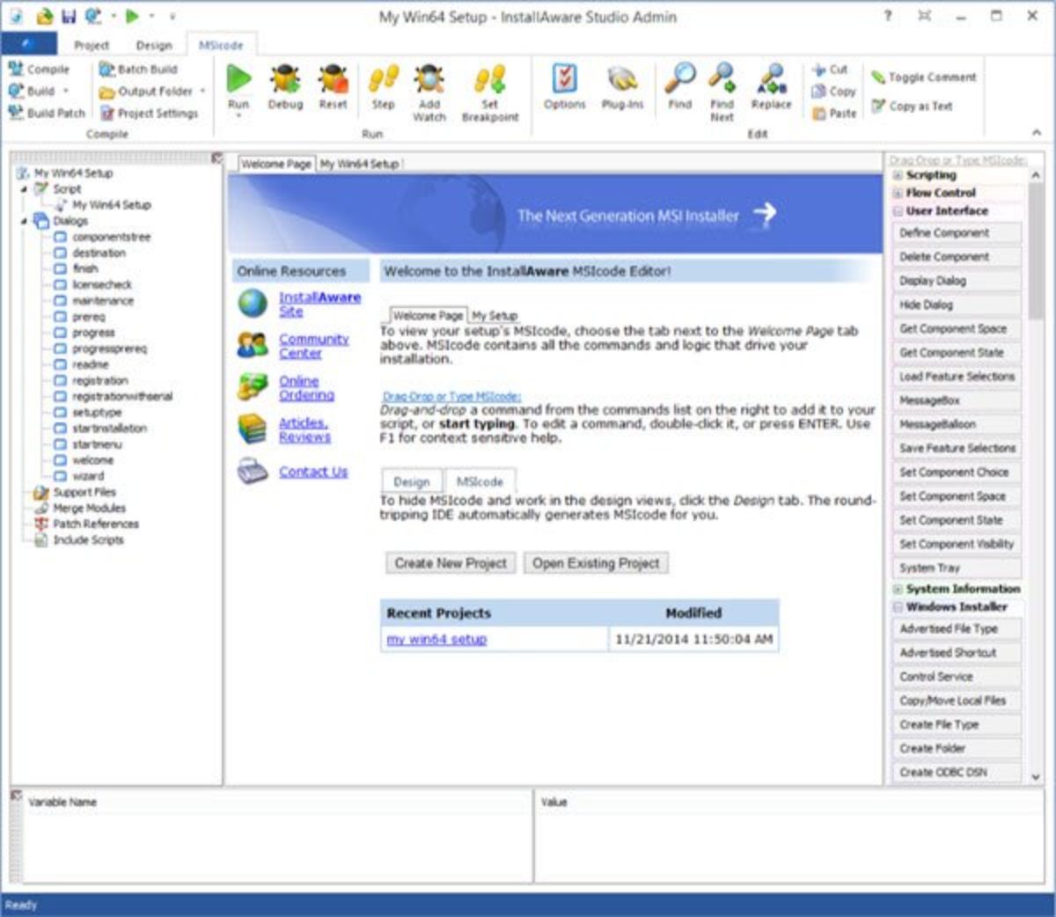The height and width of the screenshot is (917, 1056).
Task: Expand the Scripting command category
Action: click(x=898, y=175)
